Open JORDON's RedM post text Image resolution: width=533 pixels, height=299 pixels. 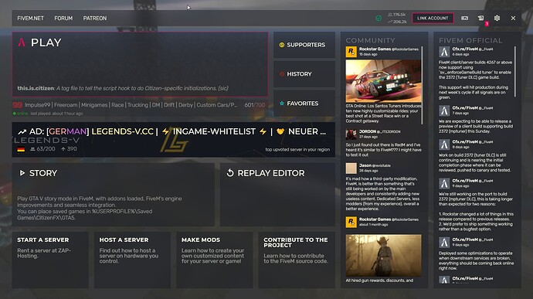point(383,150)
